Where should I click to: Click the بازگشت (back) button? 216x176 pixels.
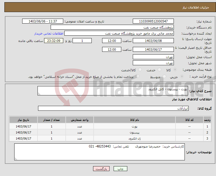pyautogui.click(x=101, y=169)
